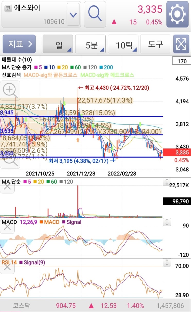Tap the MA 60 green legend in price chart

(x=76, y=67)
